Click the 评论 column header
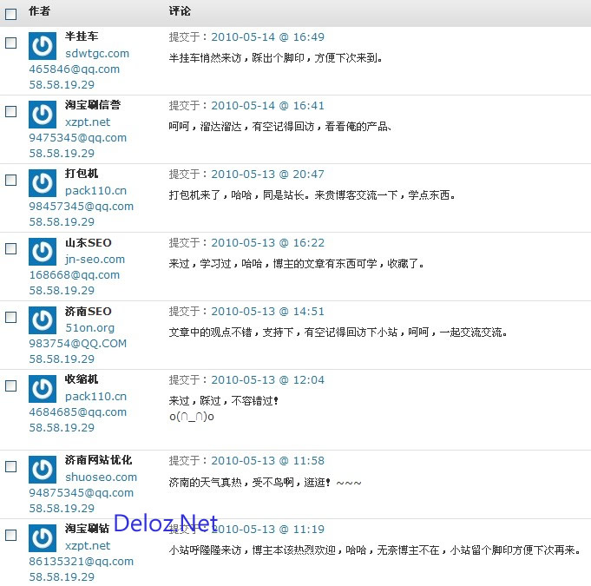The width and height of the screenshot is (591, 586). pyautogui.click(x=180, y=11)
